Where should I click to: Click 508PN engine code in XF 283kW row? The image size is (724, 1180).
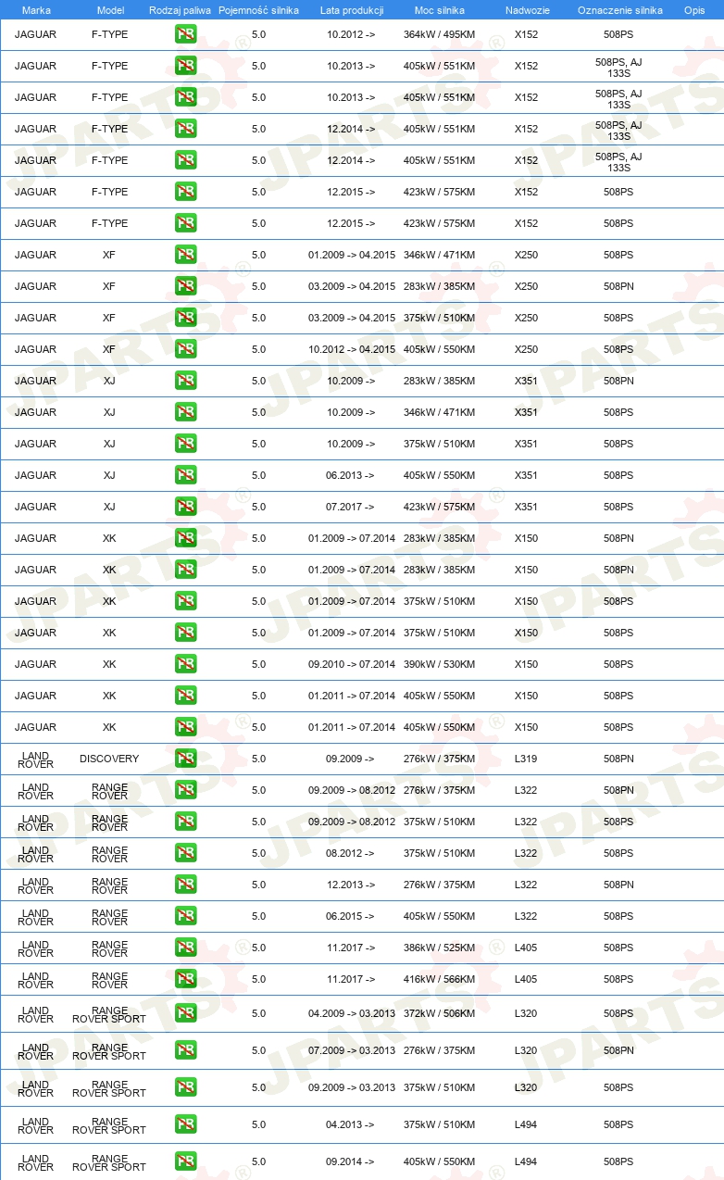pos(619,286)
